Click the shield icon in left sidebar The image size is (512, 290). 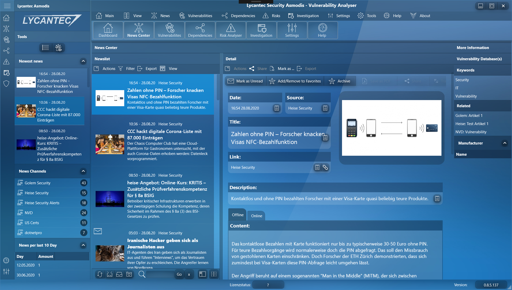6,84
